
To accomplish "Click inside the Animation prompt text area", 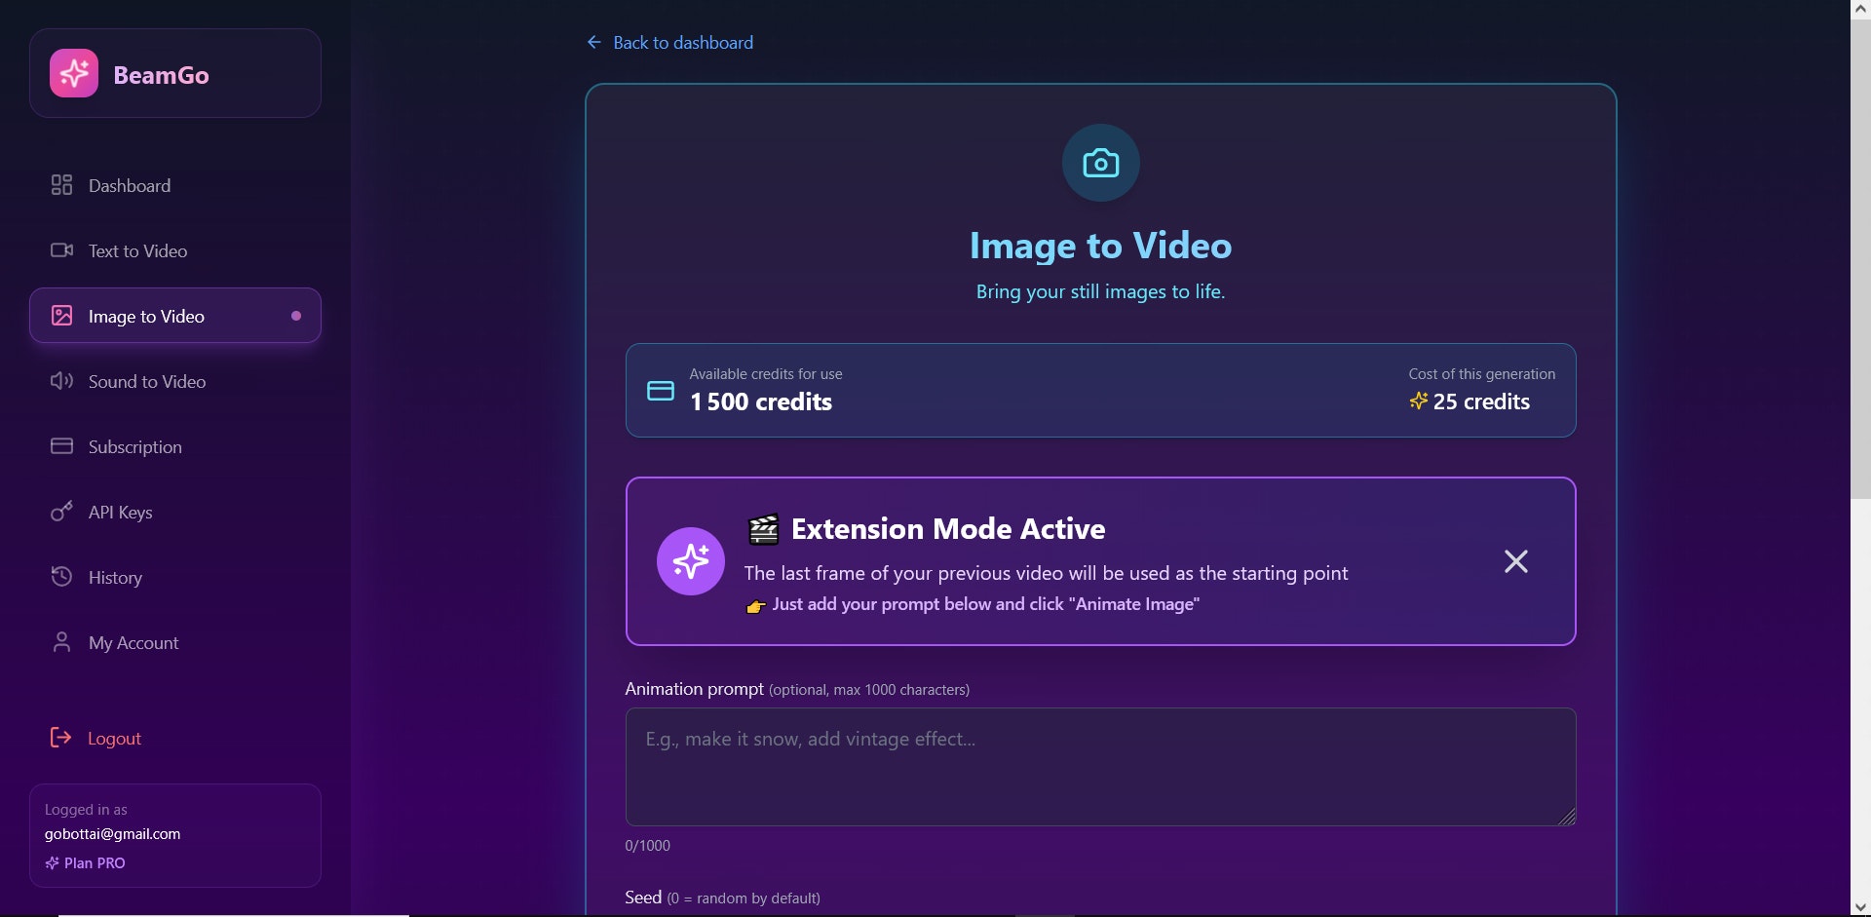I will pos(1099,766).
